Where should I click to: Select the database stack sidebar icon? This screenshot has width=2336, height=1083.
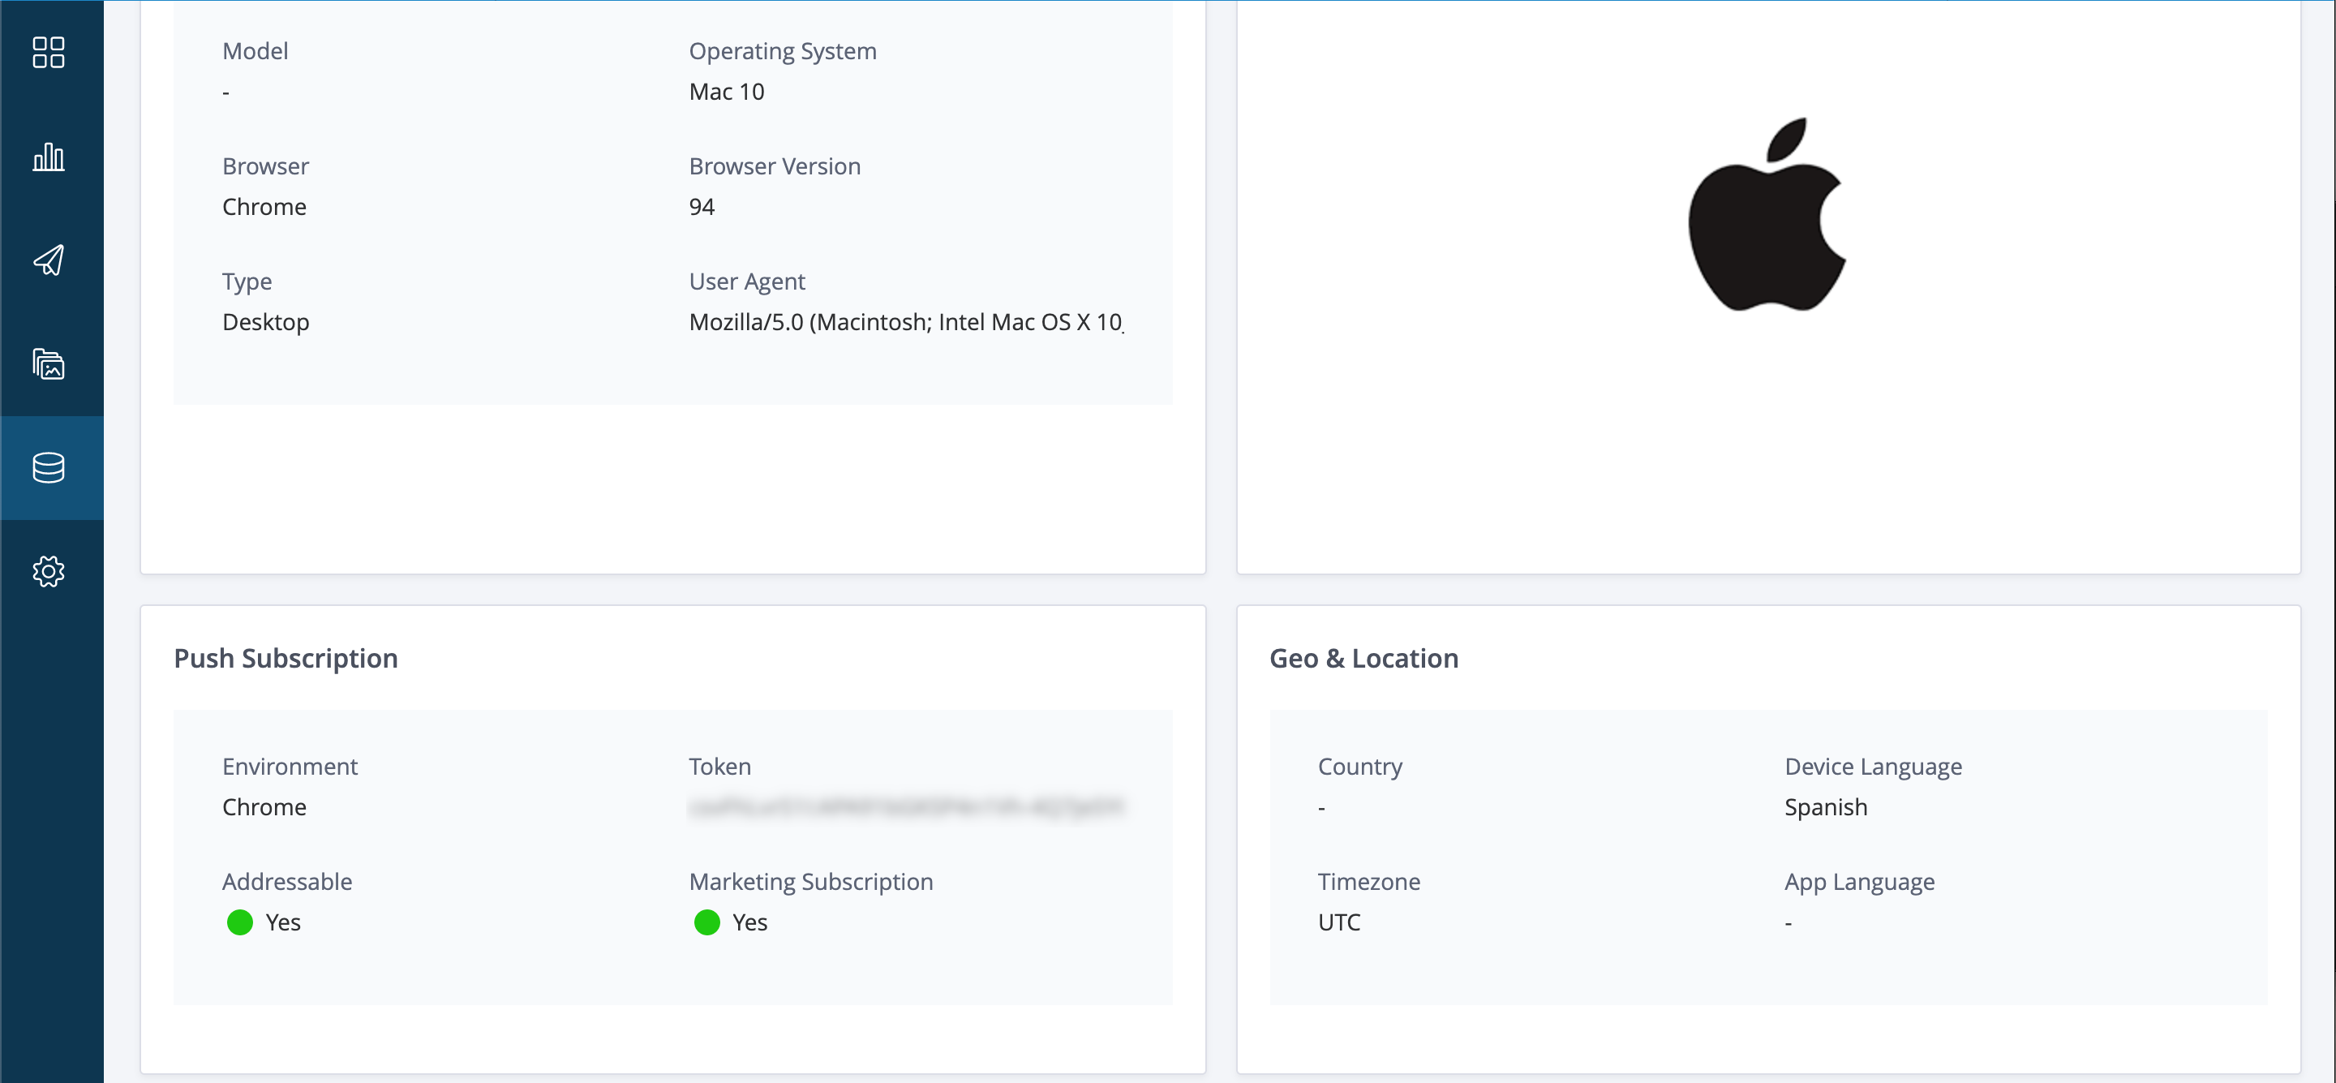pos(48,468)
